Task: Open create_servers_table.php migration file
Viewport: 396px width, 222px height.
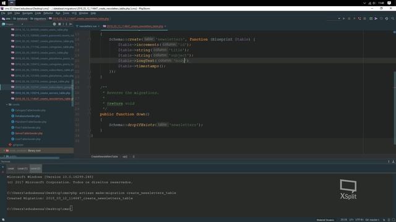Action: [x=40, y=93]
